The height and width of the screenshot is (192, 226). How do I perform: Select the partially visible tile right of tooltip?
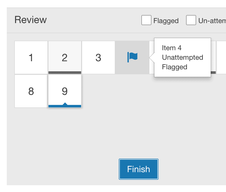click(x=221, y=57)
